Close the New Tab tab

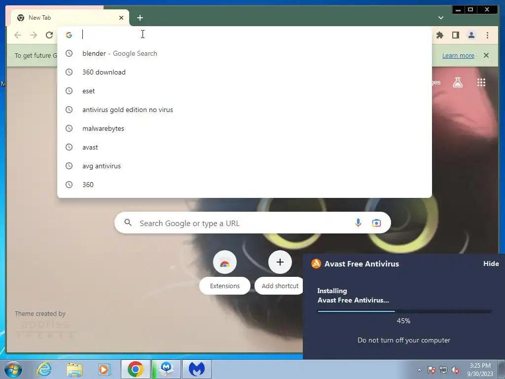point(121,18)
